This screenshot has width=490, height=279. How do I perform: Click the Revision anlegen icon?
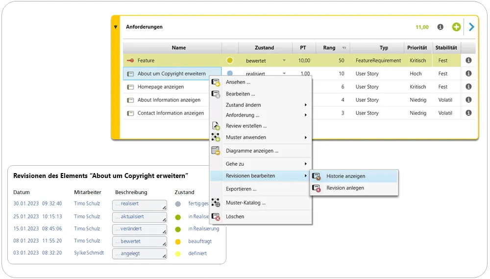[x=317, y=188]
